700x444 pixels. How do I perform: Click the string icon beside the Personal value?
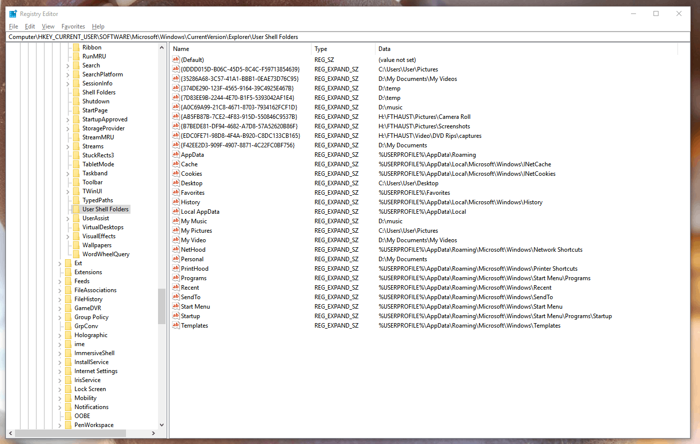(175, 259)
